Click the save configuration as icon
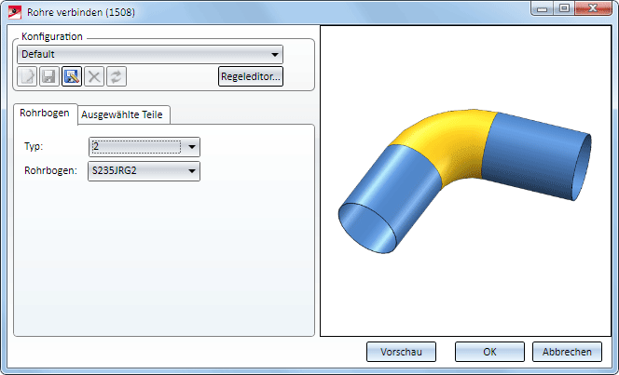Screen dimensions: 619x375 click(72, 76)
